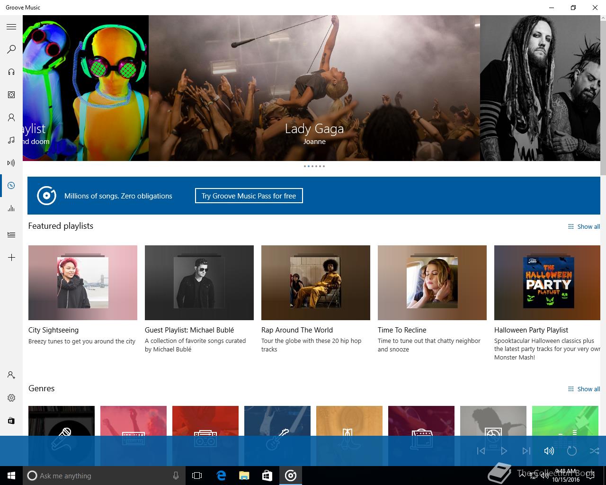Launch Microsoft Edge from taskbar
606x485 pixels.
tap(221, 476)
